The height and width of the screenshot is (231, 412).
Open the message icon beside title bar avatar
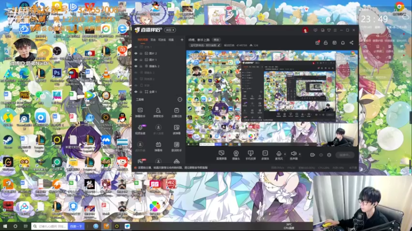[315, 30]
